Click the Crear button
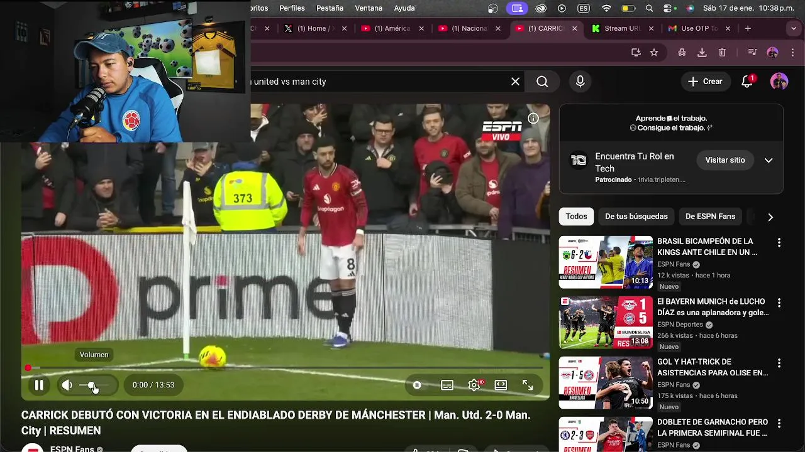The width and height of the screenshot is (805, 452). point(705,82)
